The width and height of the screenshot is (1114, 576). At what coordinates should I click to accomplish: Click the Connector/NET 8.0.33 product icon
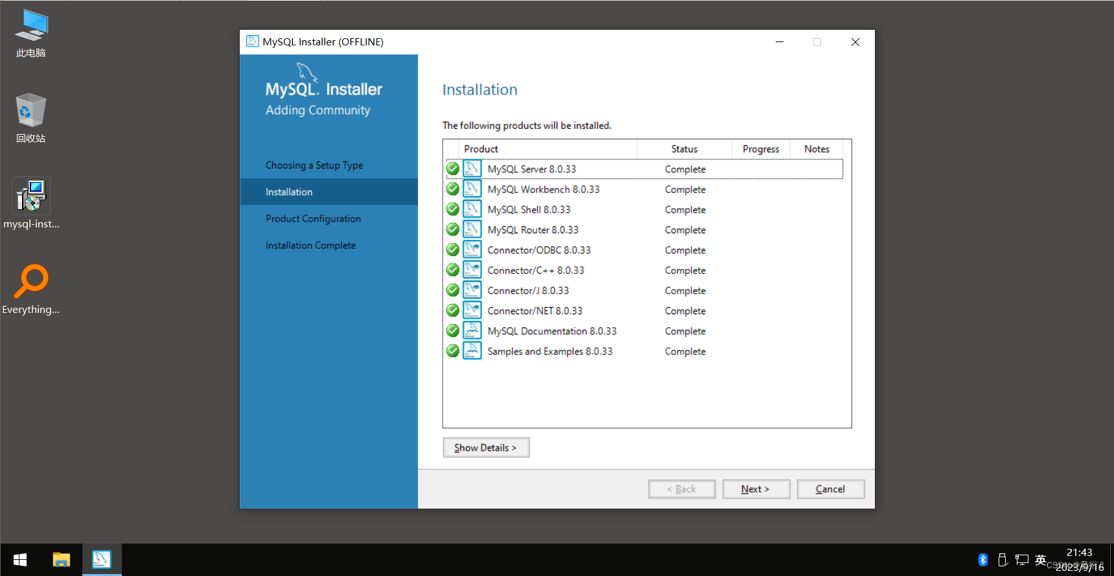tap(472, 310)
